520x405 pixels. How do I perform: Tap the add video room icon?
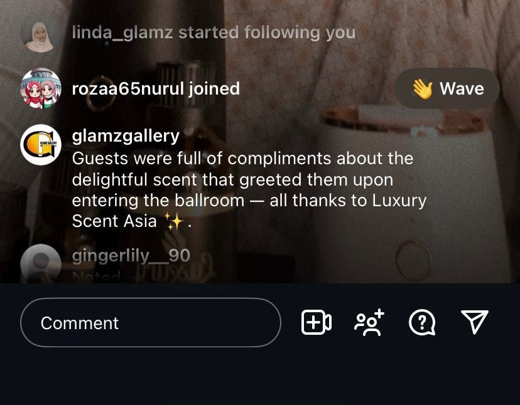pos(316,322)
